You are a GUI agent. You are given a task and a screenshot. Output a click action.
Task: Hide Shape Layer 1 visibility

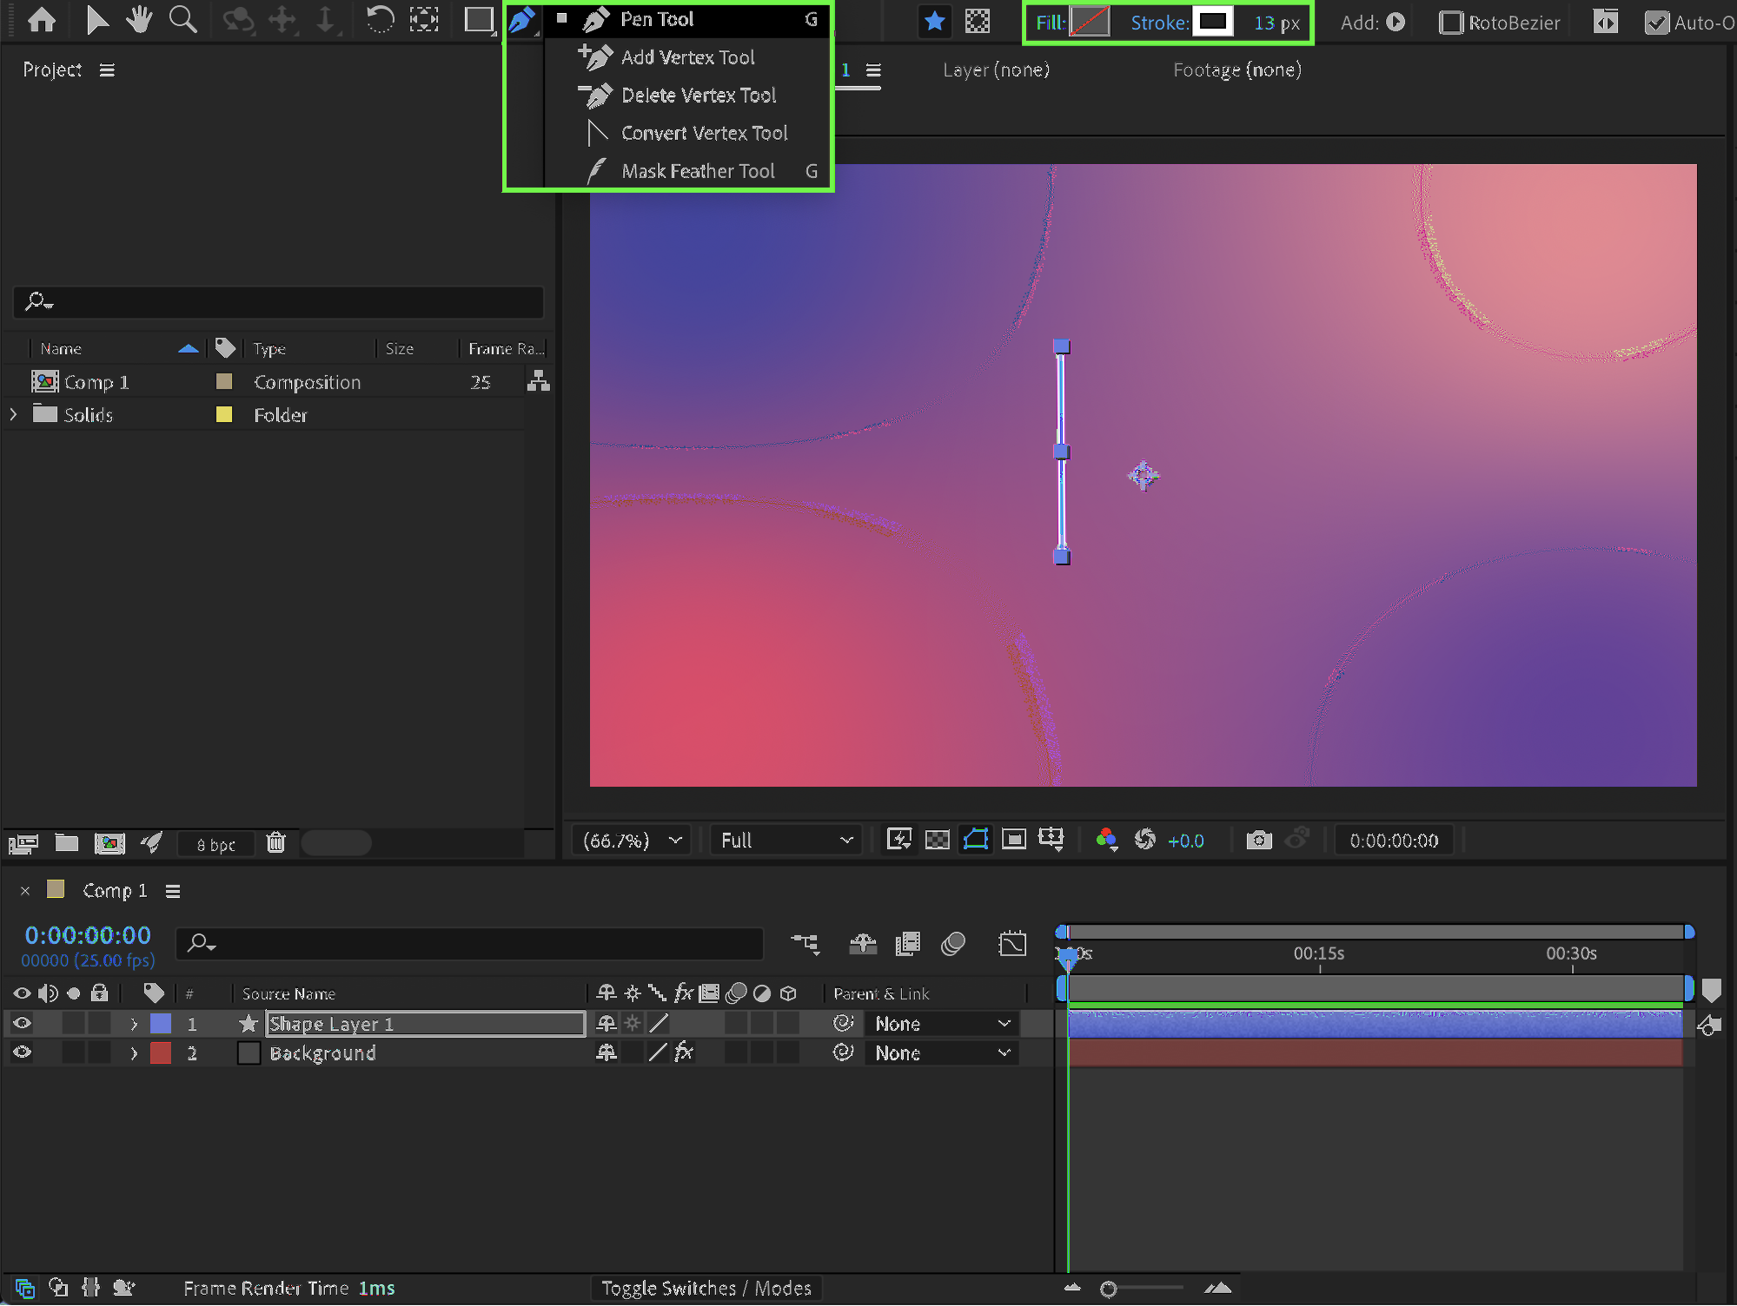(22, 1023)
